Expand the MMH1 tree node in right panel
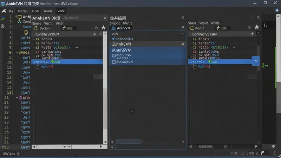The width and height of the screenshot is (281, 158). (x=195, y=67)
